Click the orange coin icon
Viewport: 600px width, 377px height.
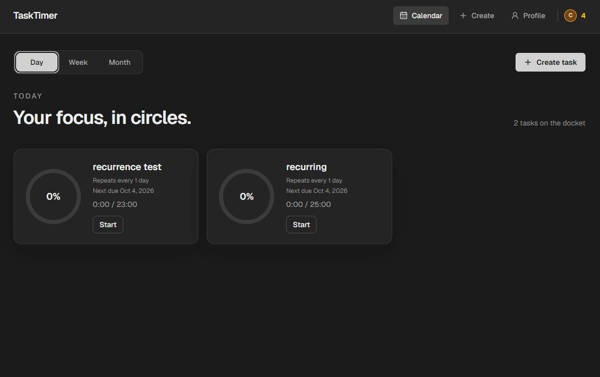570,16
